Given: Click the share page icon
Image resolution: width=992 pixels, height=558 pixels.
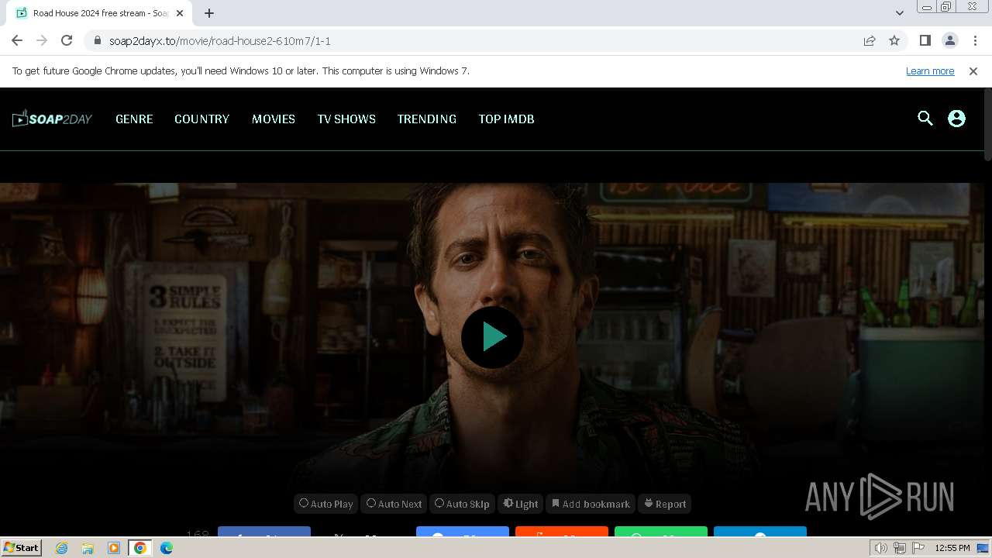Looking at the screenshot, I should tap(870, 40).
